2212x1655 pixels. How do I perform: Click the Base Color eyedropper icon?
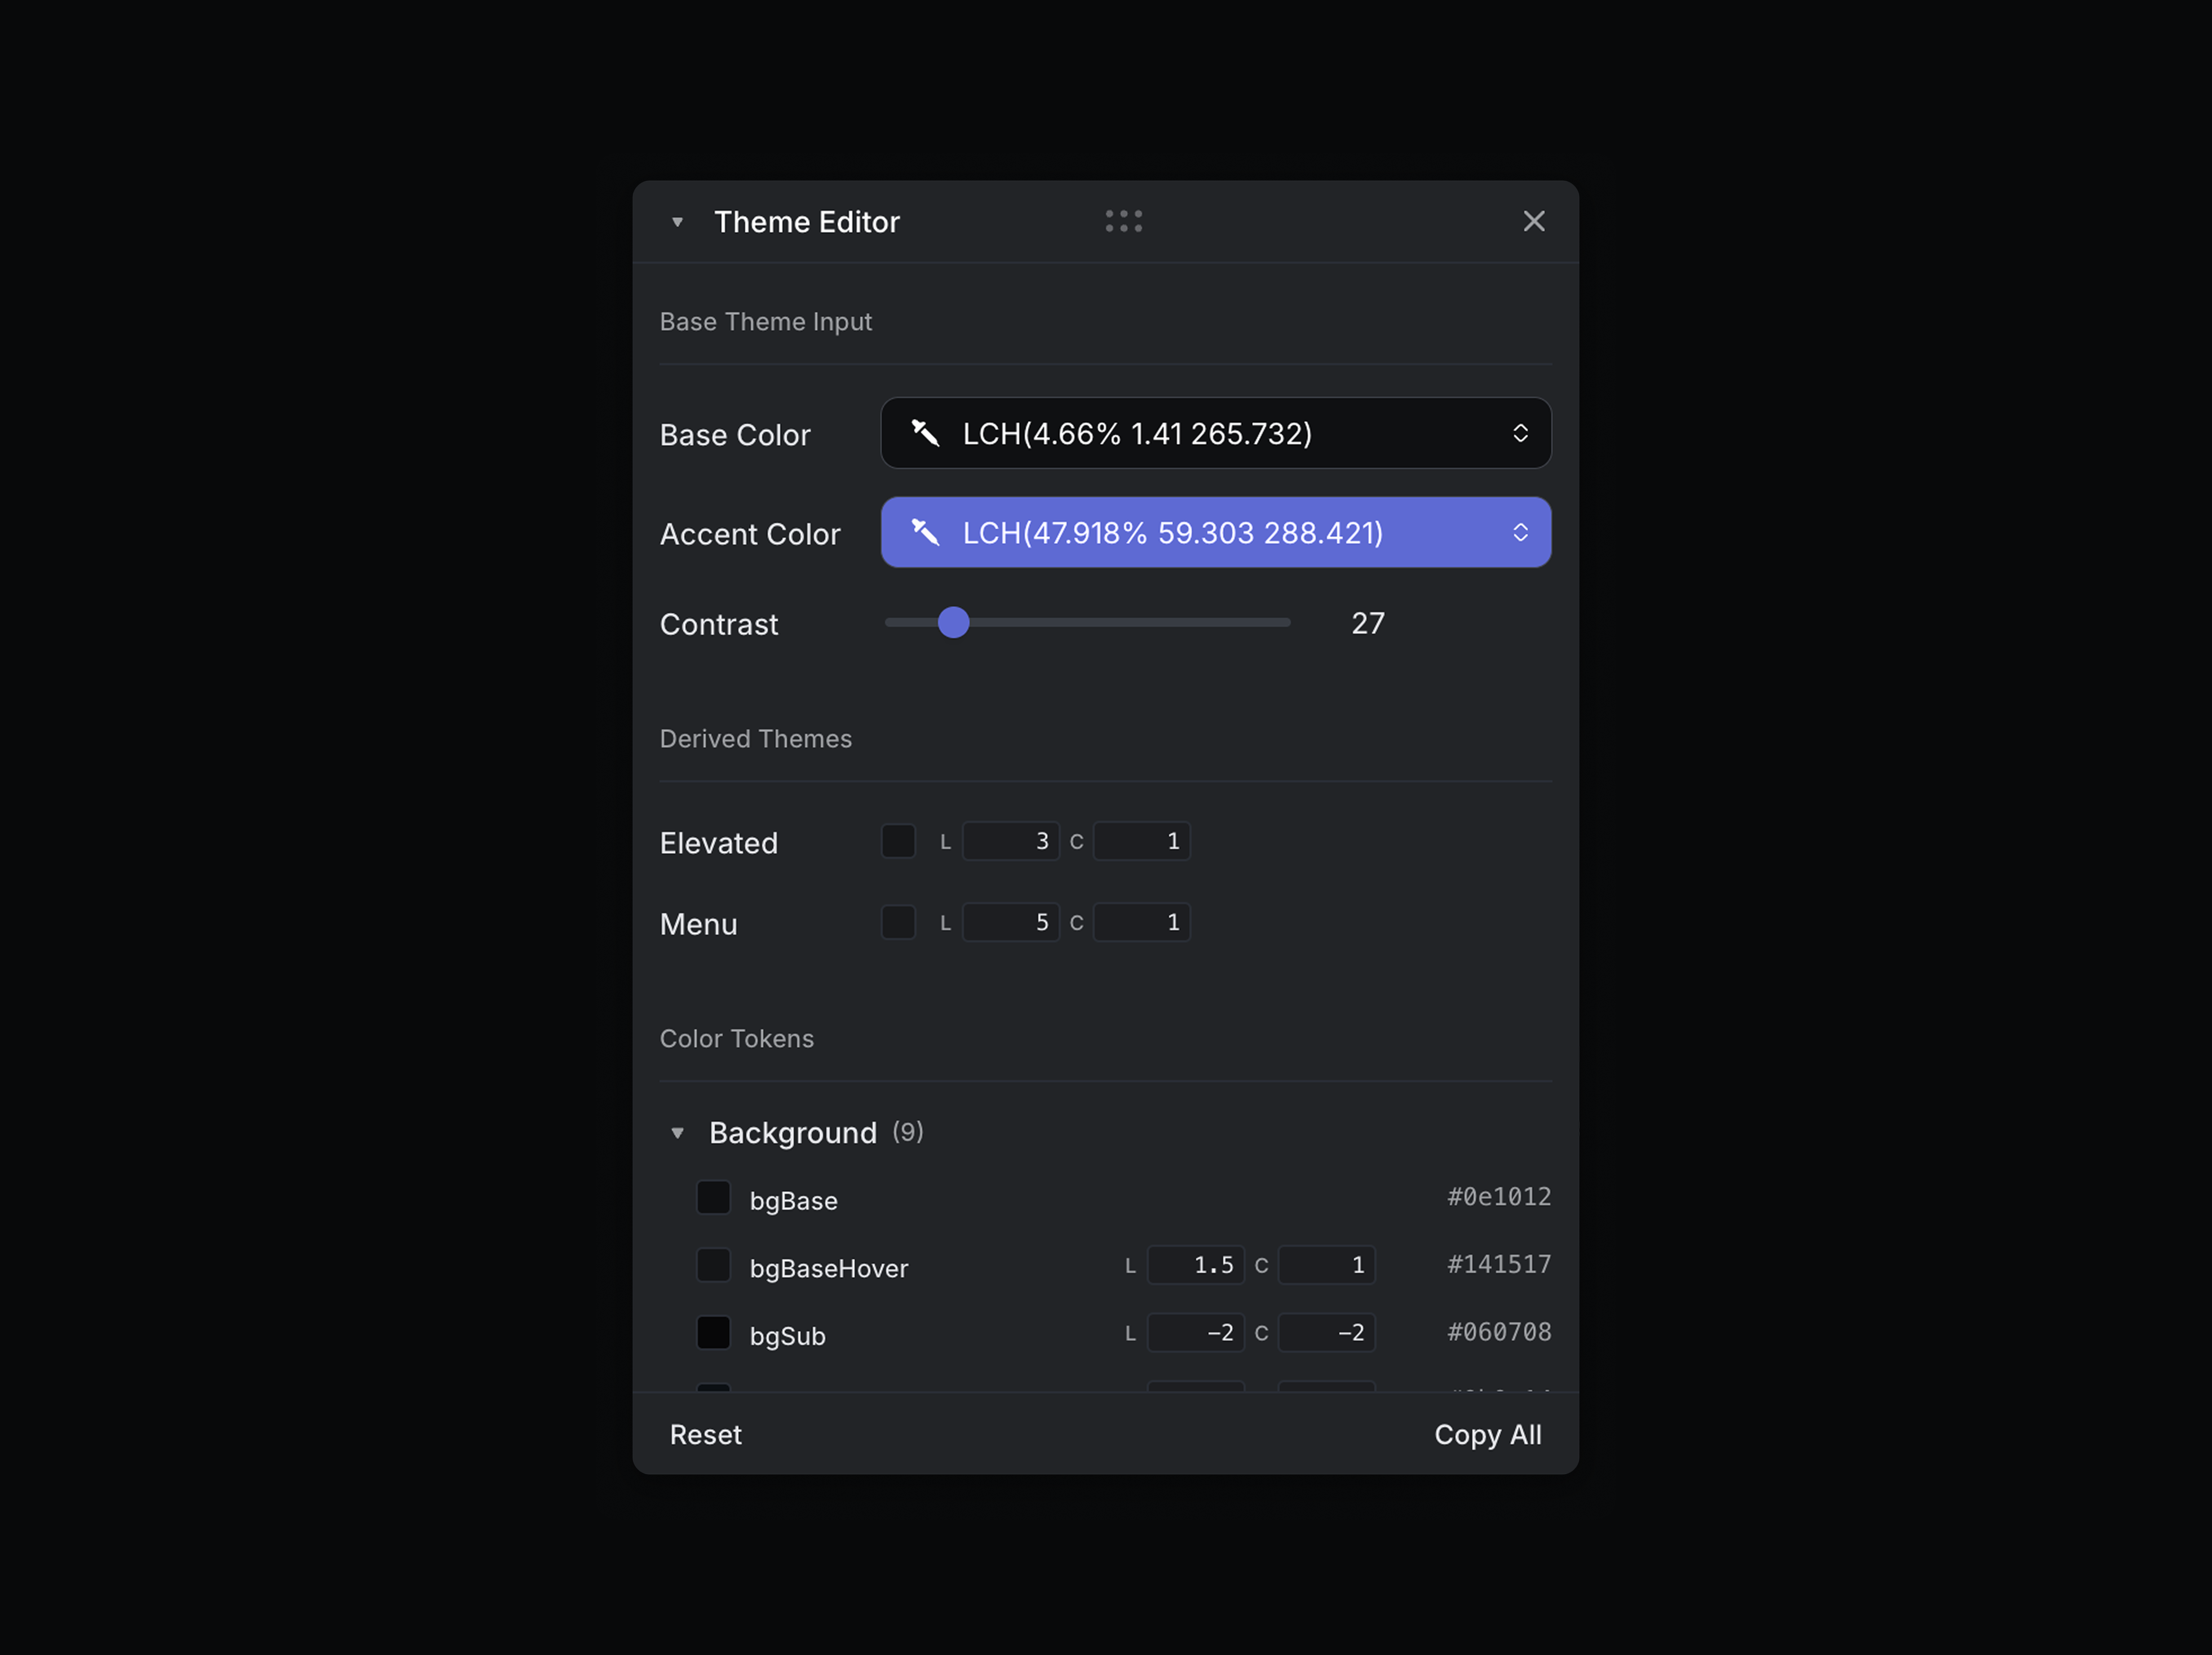pos(927,433)
